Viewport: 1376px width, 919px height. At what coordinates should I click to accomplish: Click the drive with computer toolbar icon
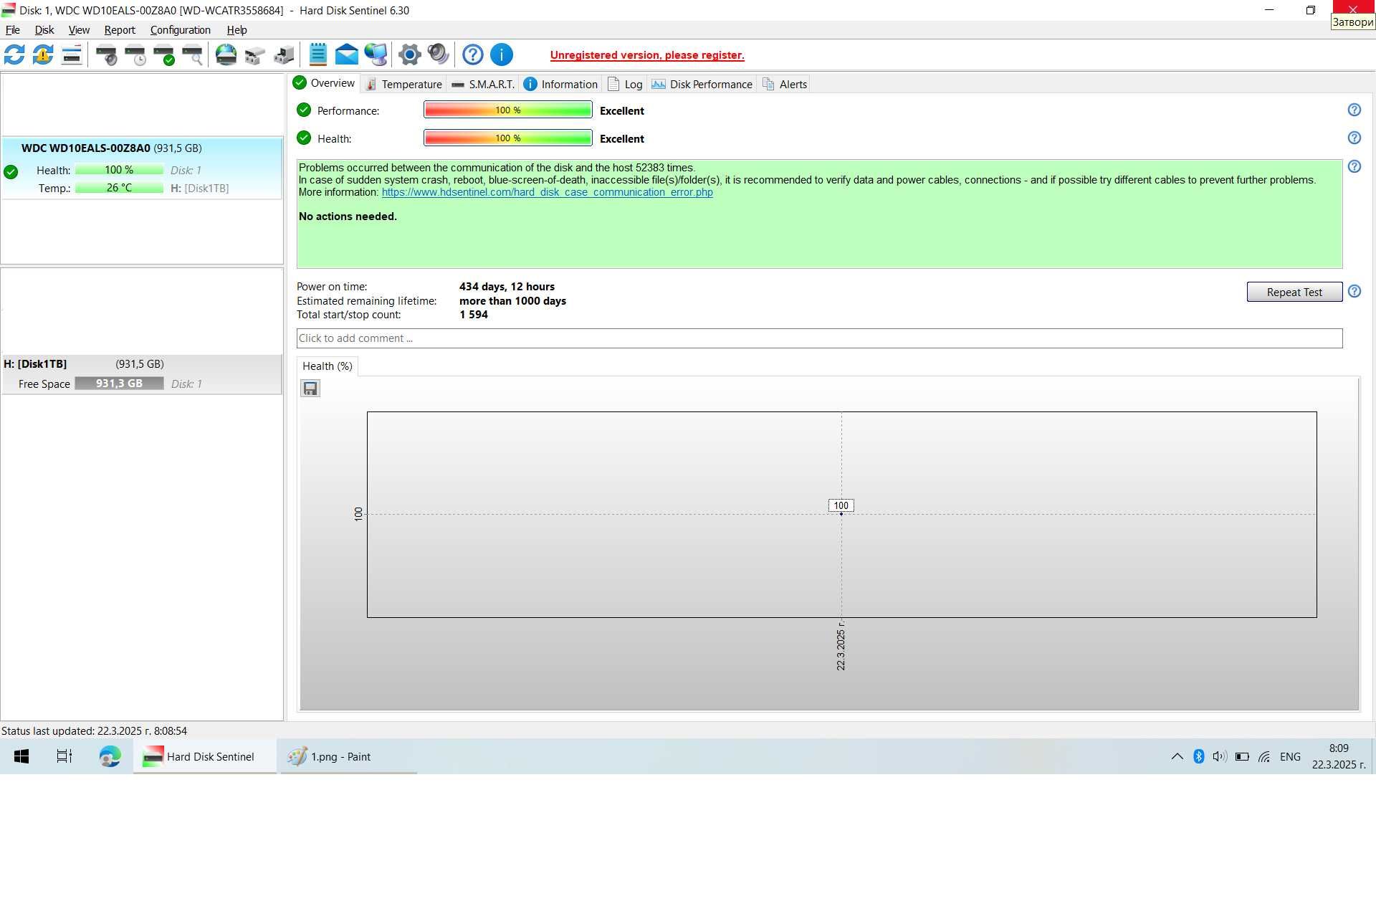pos(284,54)
